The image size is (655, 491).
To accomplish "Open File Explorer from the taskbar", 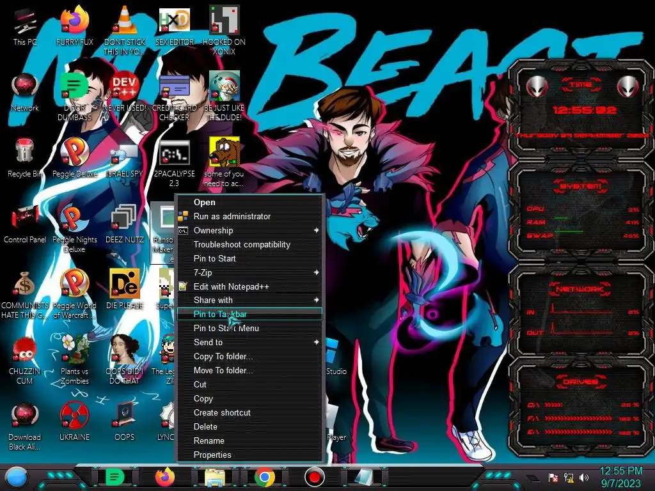I will pos(215,478).
